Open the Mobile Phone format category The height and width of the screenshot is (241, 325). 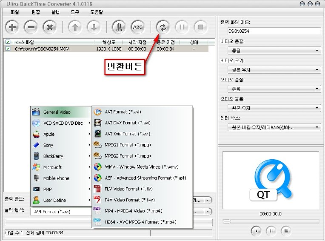pos(61,178)
